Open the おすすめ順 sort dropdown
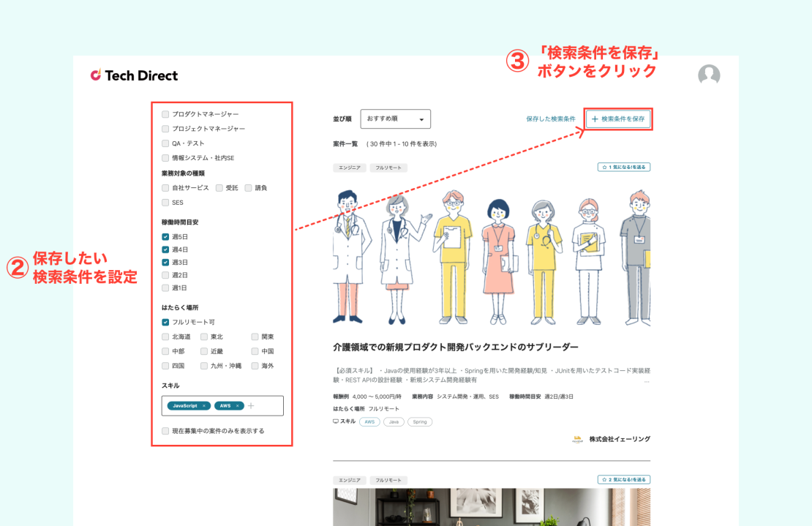 click(x=396, y=119)
